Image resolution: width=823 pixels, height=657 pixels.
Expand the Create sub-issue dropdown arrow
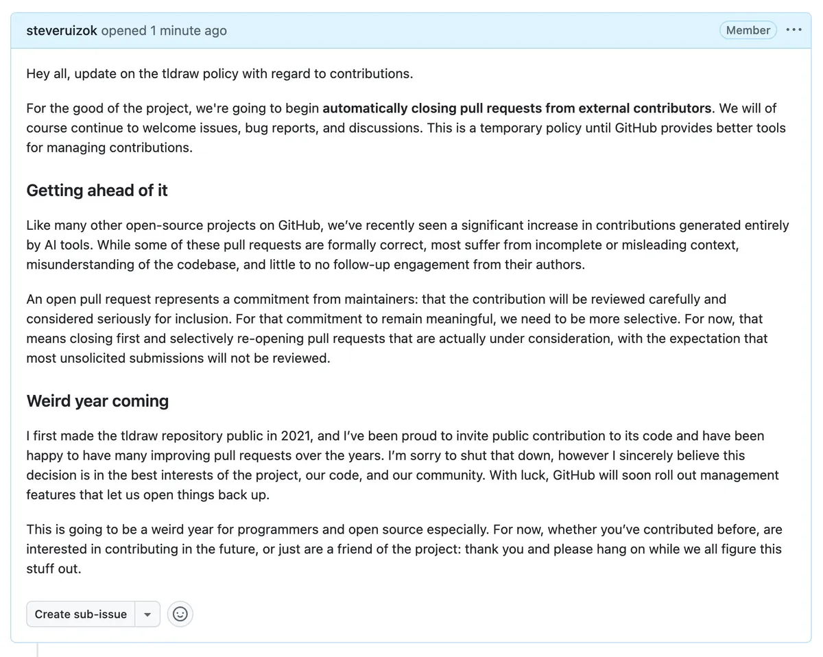click(147, 614)
